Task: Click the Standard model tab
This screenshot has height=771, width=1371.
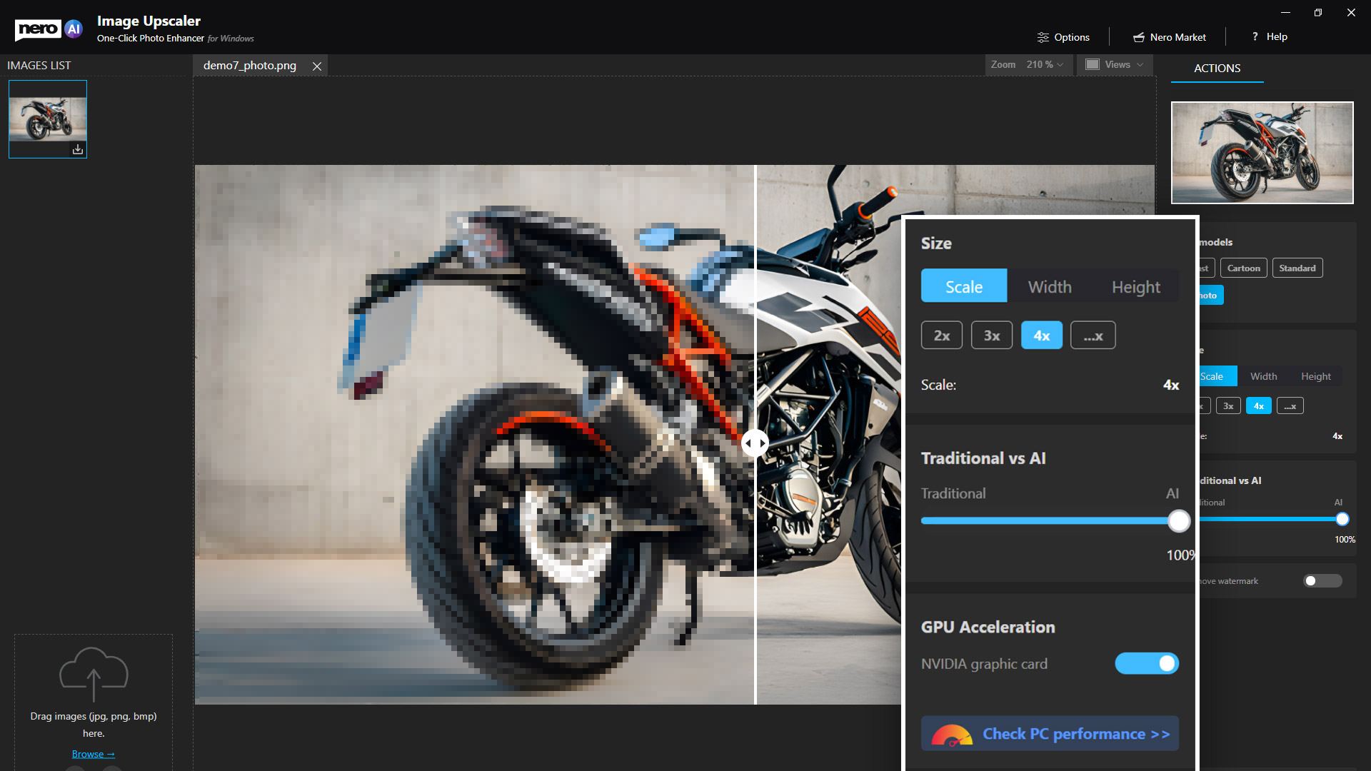Action: click(x=1297, y=268)
